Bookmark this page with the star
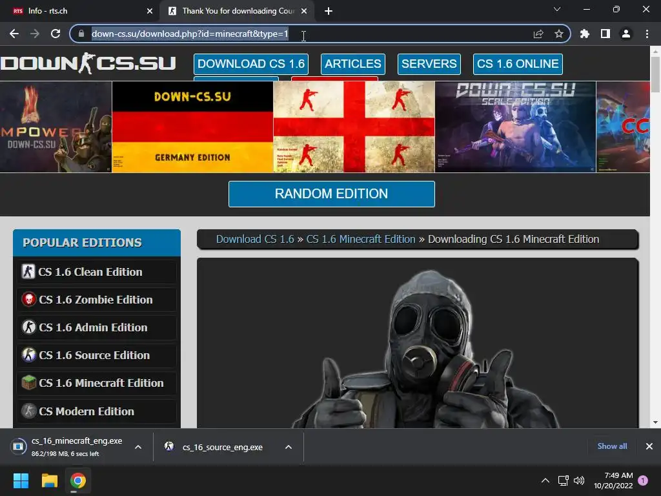661x496 pixels. pyautogui.click(x=559, y=34)
